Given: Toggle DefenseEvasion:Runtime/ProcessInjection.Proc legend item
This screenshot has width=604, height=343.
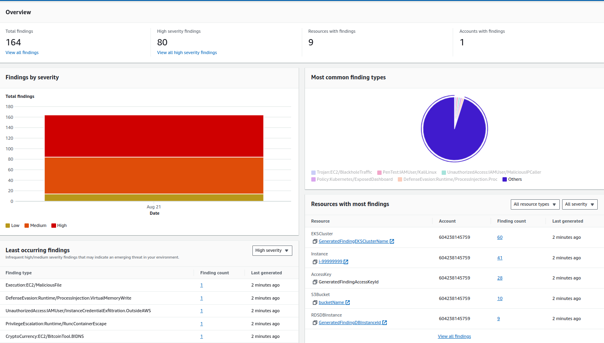Looking at the screenshot, I should click(448, 180).
